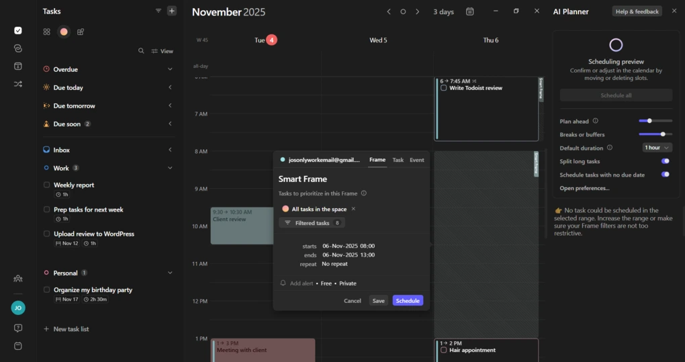
Task: Open the tasks checkmark icon in left rail
Action: point(18,31)
